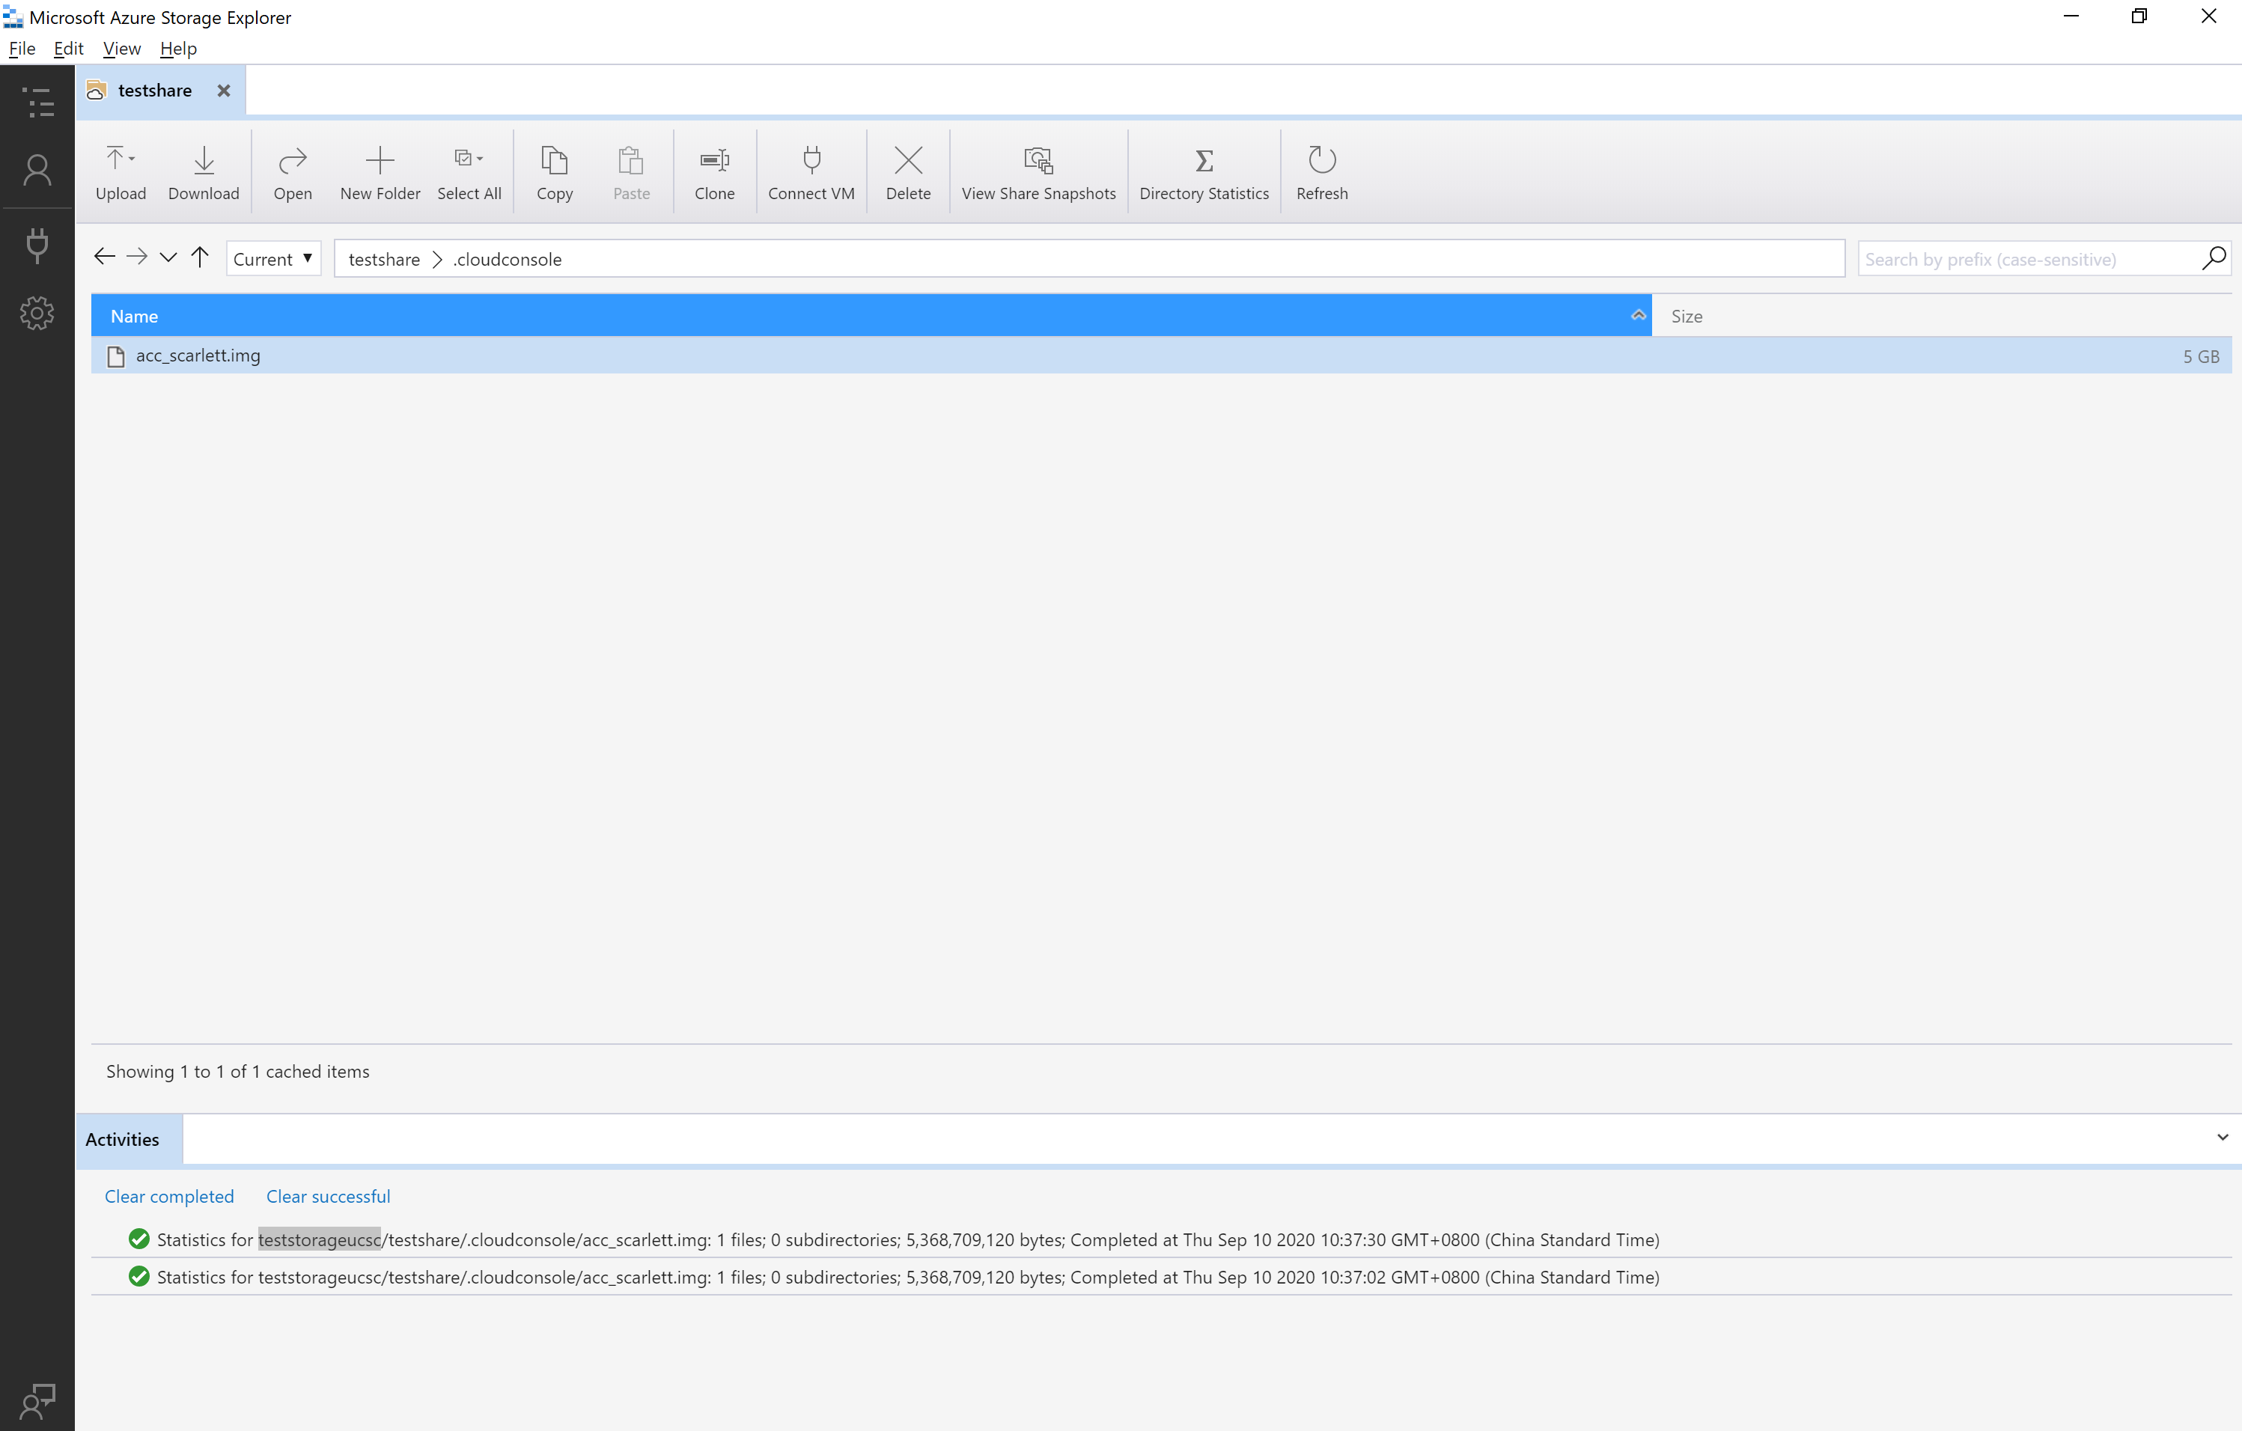Open the Explorer tree panel icon
This screenshot has width=2242, height=1431.
pos(37,102)
